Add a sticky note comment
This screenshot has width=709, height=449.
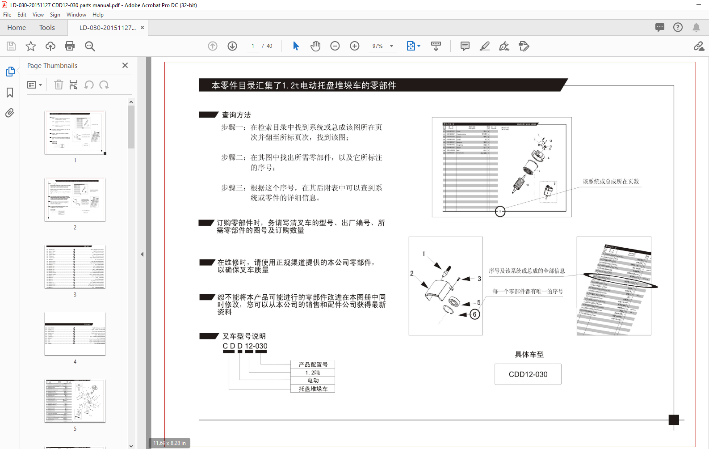tap(465, 46)
